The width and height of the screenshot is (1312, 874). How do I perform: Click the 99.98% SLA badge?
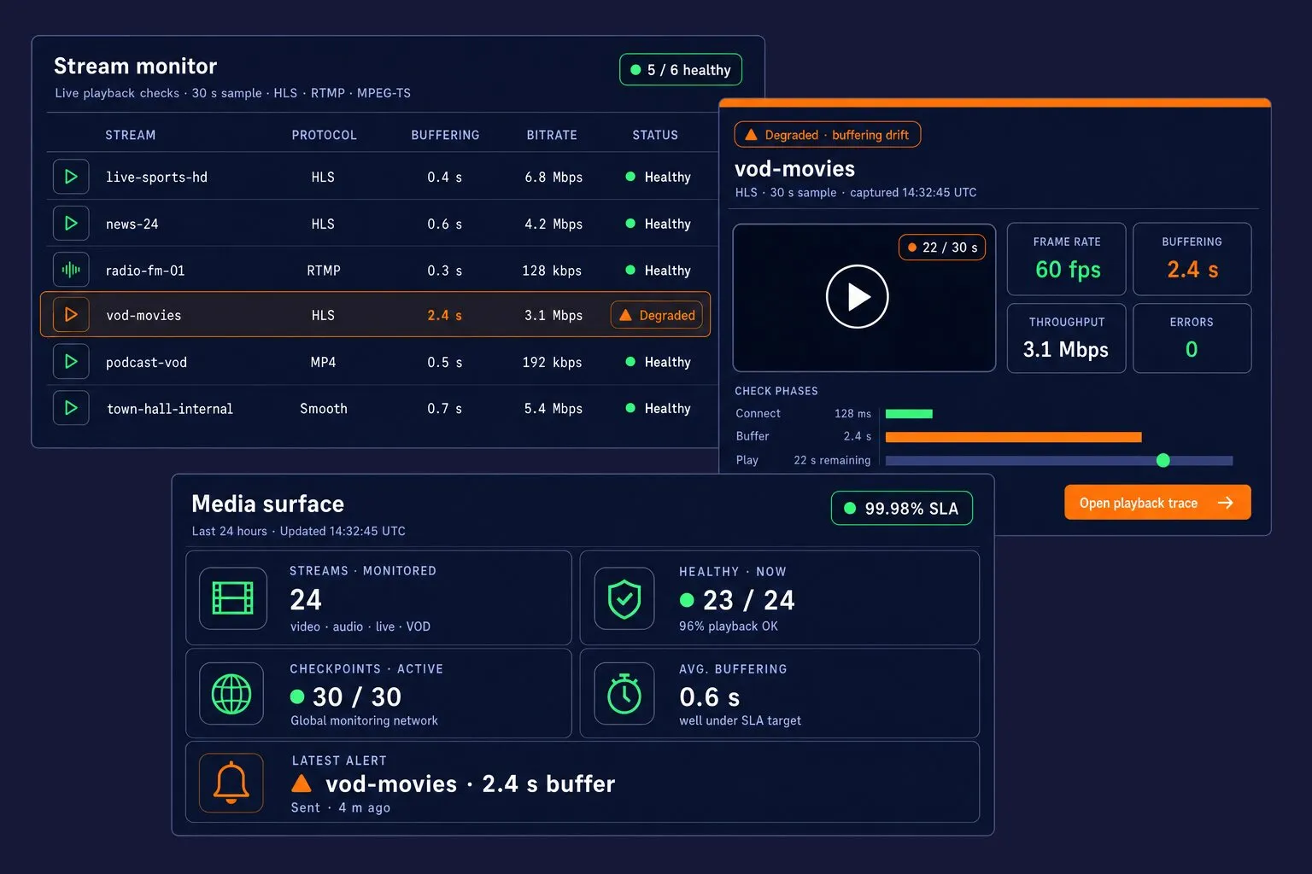(x=902, y=509)
